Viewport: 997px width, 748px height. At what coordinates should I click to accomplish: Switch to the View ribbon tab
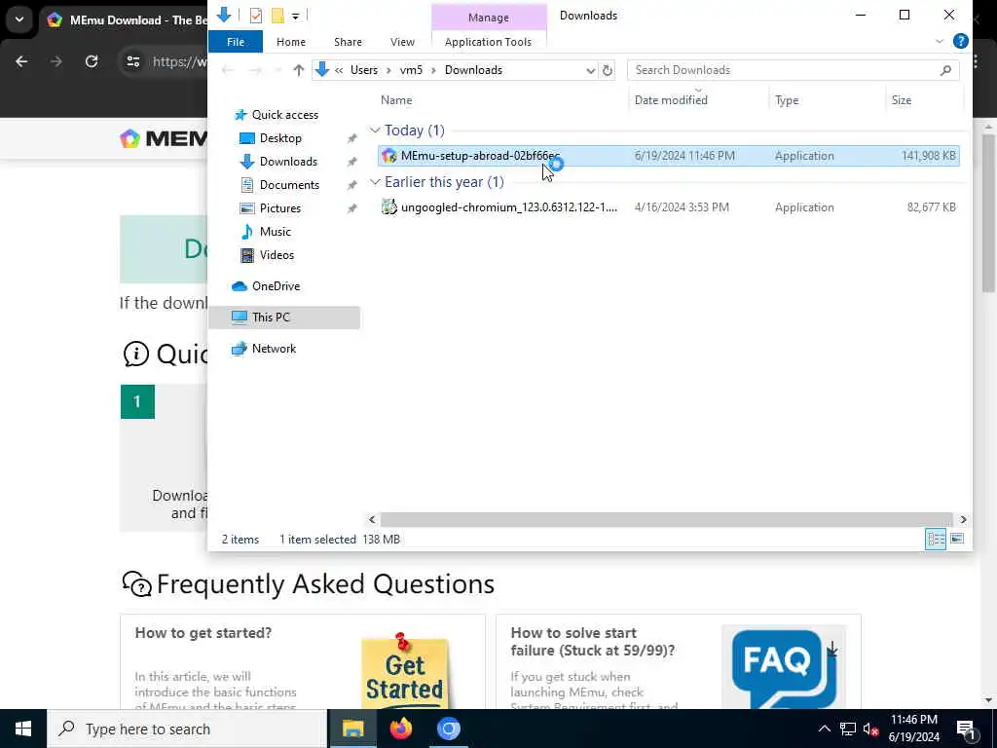click(x=402, y=42)
